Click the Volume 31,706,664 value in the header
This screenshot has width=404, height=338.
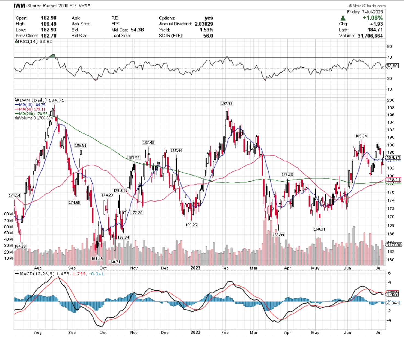pyautogui.click(x=370, y=36)
